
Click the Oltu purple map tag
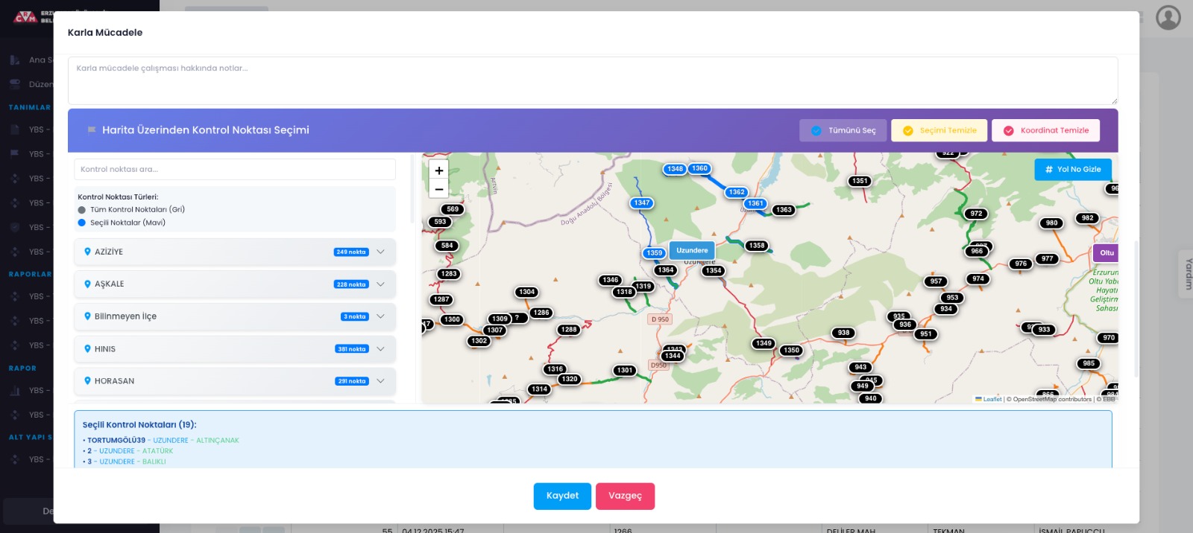point(1106,253)
